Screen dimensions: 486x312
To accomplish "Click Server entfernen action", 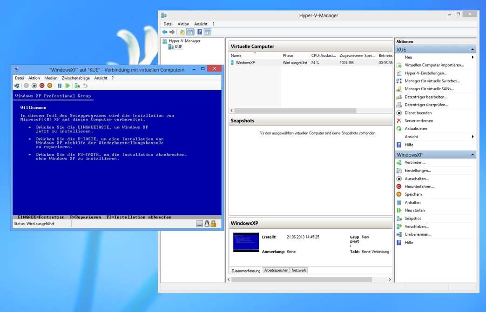I will point(419,121).
